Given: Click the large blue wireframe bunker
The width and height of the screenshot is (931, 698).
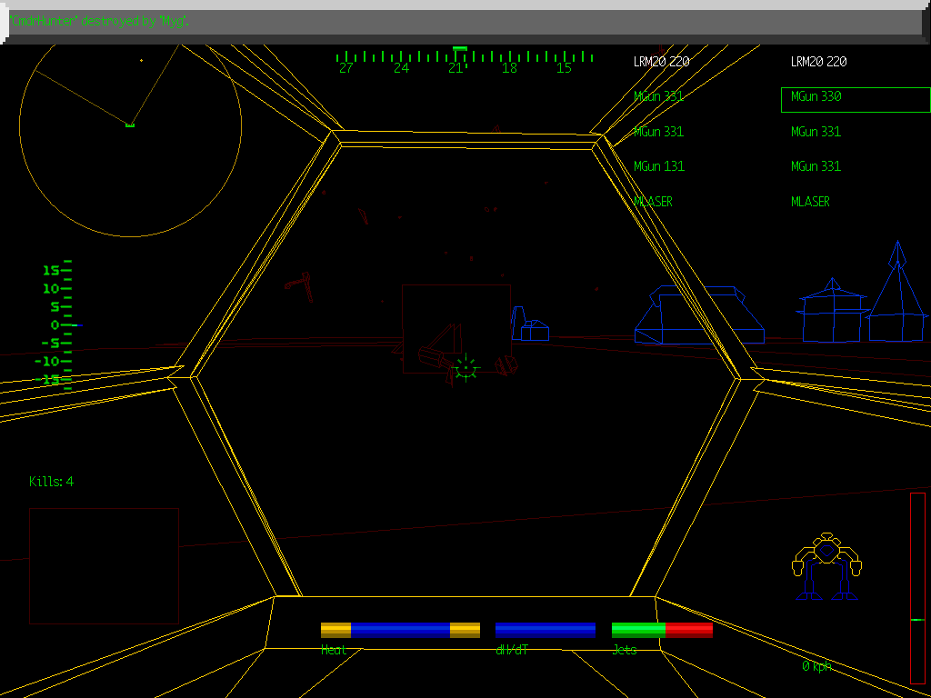Looking at the screenshot, I should [x=698, y=315].
